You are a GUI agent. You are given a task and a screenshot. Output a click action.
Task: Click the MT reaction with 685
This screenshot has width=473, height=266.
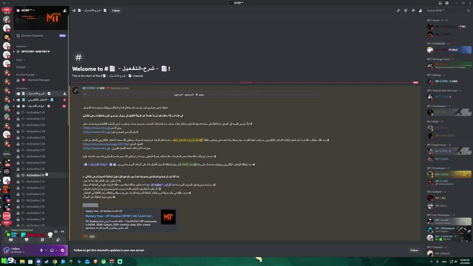(x=89, y=236)
